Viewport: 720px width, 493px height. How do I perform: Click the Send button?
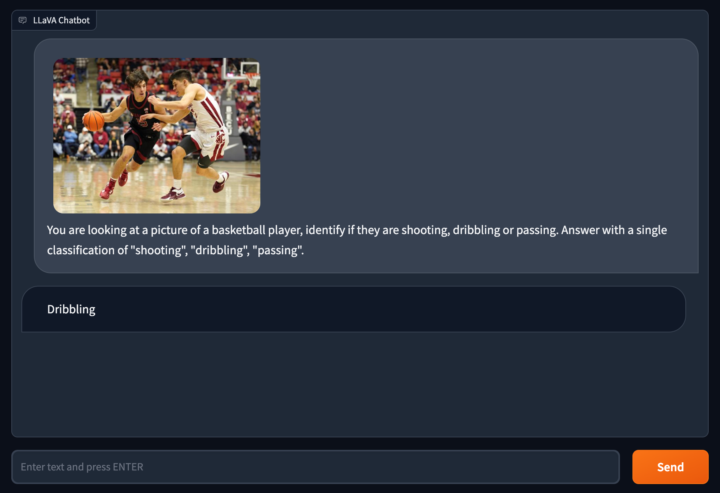[x=670, y=467]
